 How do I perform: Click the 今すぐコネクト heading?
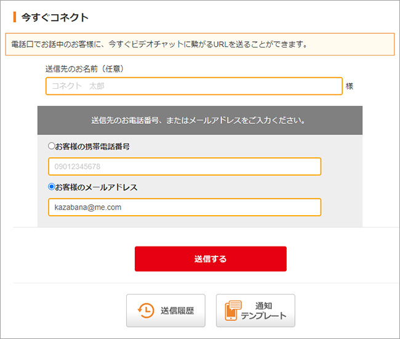[x=55, y=17]
